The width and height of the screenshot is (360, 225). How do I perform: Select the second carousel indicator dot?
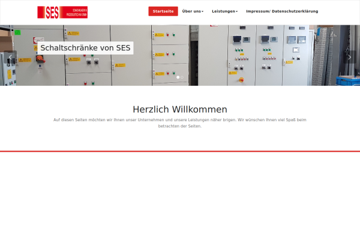[x=182, y=77]
